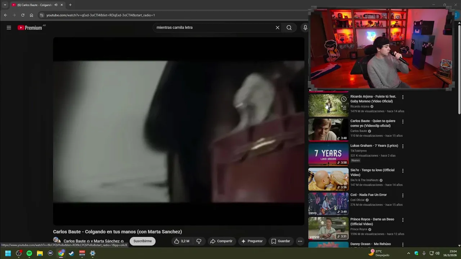Run search with the magnifier button
The height and width of the screenshot is (259, 461).
point(289,28)
